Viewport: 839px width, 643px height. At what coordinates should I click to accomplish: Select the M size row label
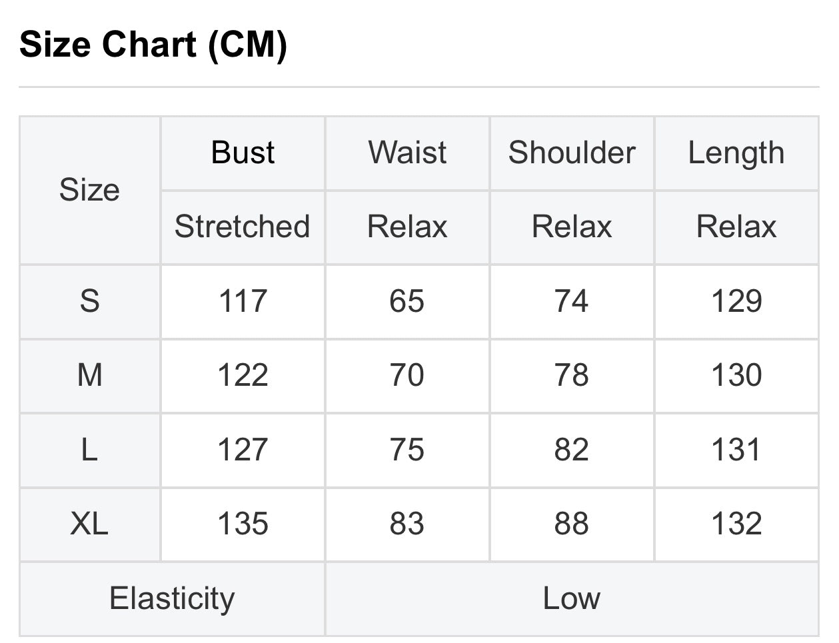[89, 375]
